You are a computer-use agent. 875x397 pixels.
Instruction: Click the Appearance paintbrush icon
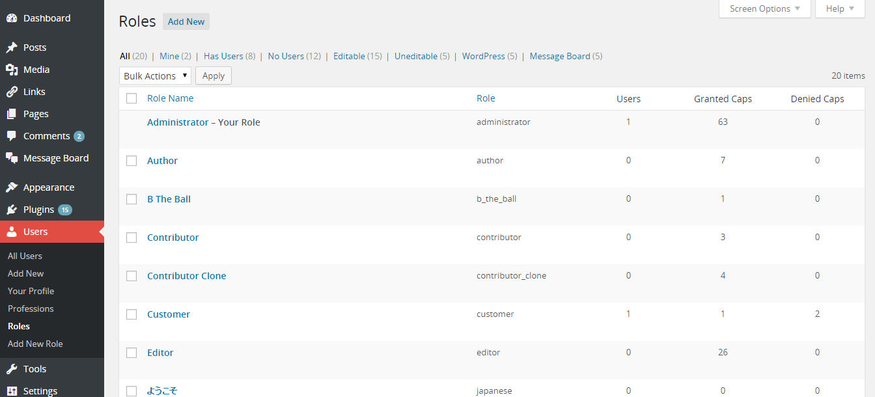12,187
